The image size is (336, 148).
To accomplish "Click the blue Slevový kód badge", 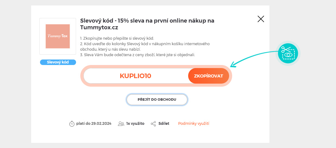I will (58, 62).
